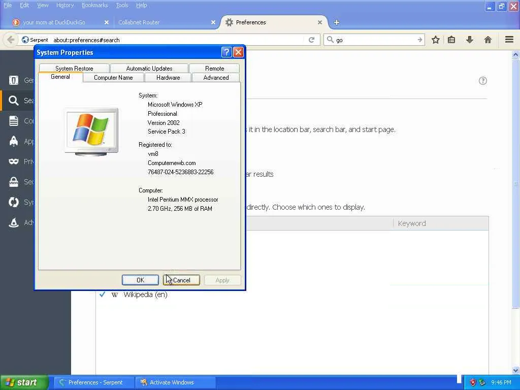Switch to the Hardware tab
This screenshot has height=390, width=520.
pos(168,78)
